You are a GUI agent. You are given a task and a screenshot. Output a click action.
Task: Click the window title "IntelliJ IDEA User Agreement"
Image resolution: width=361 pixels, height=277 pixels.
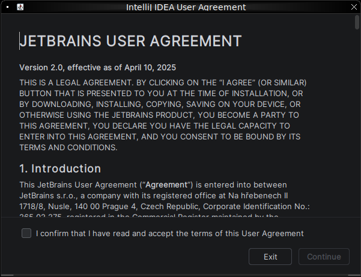[186, 7]
